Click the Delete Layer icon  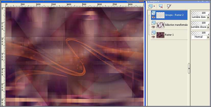161,6
